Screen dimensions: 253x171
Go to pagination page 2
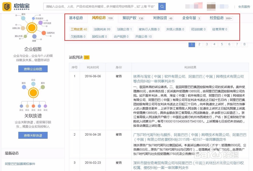pyautogui.click(x=199, y=44)
